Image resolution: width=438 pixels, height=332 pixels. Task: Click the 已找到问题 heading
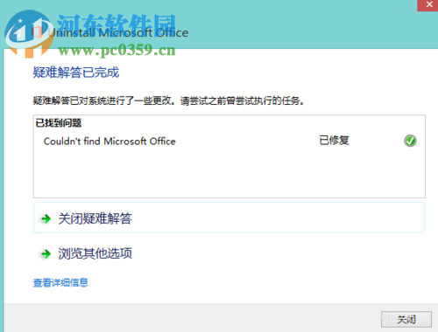59,123
